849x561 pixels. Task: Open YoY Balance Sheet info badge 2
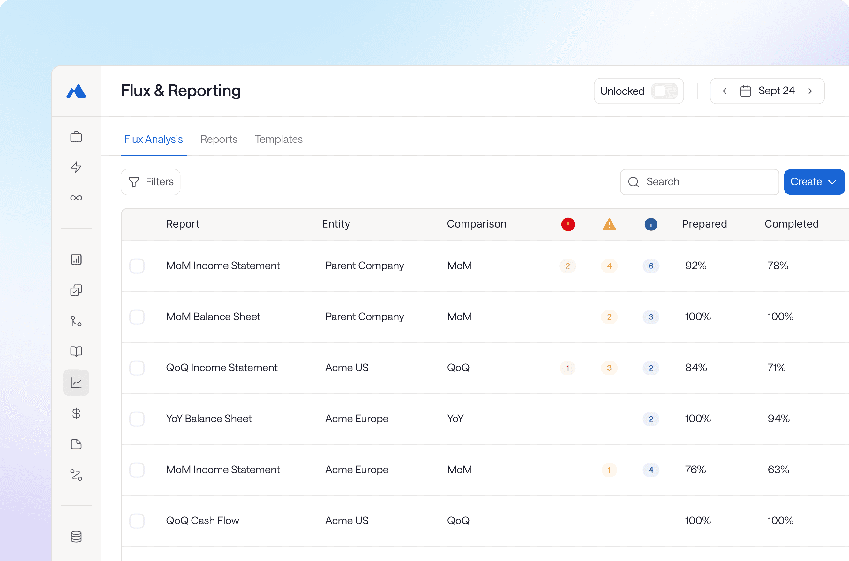coord(651,419)
